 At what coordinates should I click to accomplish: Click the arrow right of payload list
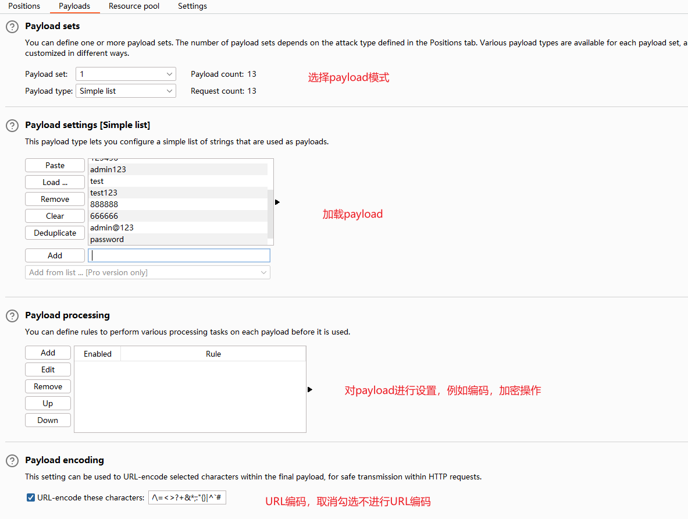[x=277, y=202]
